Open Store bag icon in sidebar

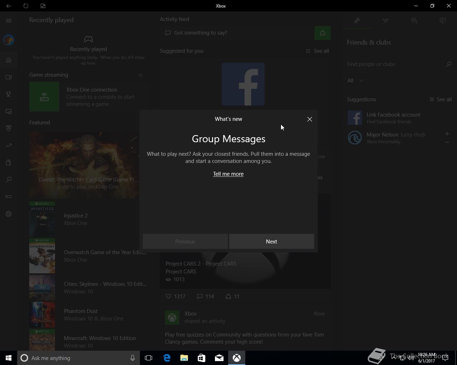click(9, 163)
